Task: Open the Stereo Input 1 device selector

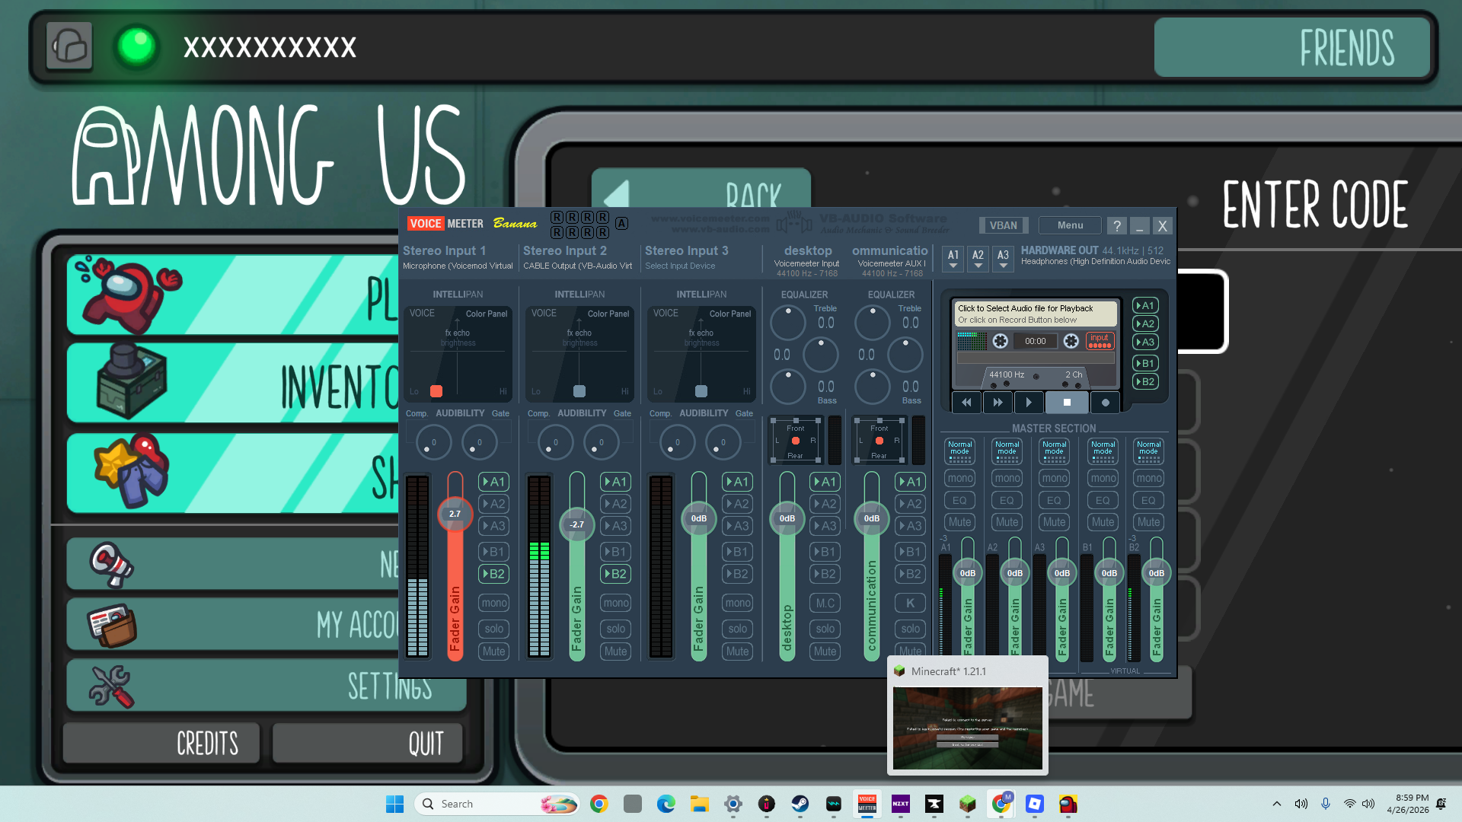Action: pos(458,266)
